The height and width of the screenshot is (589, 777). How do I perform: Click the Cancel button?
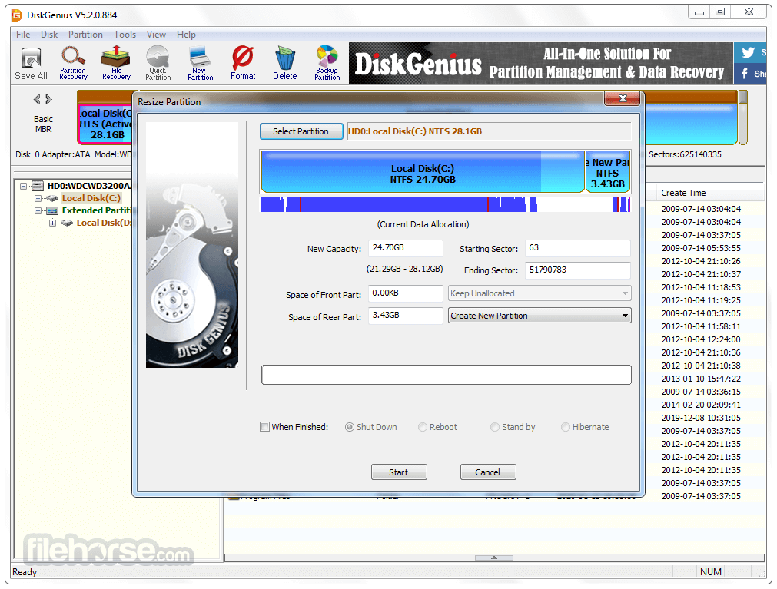tap(487, 472)
